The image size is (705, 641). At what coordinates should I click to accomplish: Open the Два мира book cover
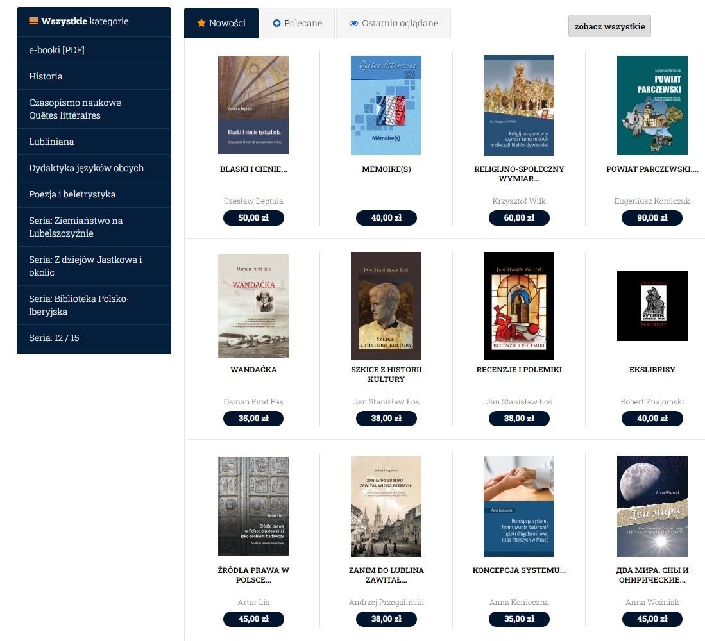pos(652,506)
